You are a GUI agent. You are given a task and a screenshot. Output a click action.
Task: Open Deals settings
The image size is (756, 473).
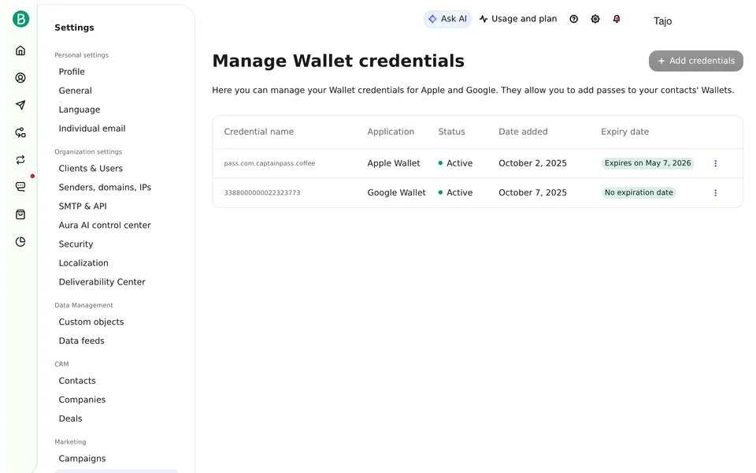coord(70,419)
